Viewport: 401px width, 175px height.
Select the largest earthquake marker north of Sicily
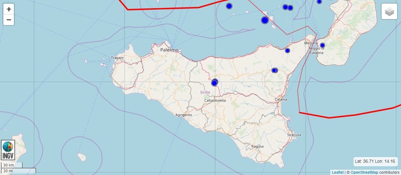tap(265, 20)
